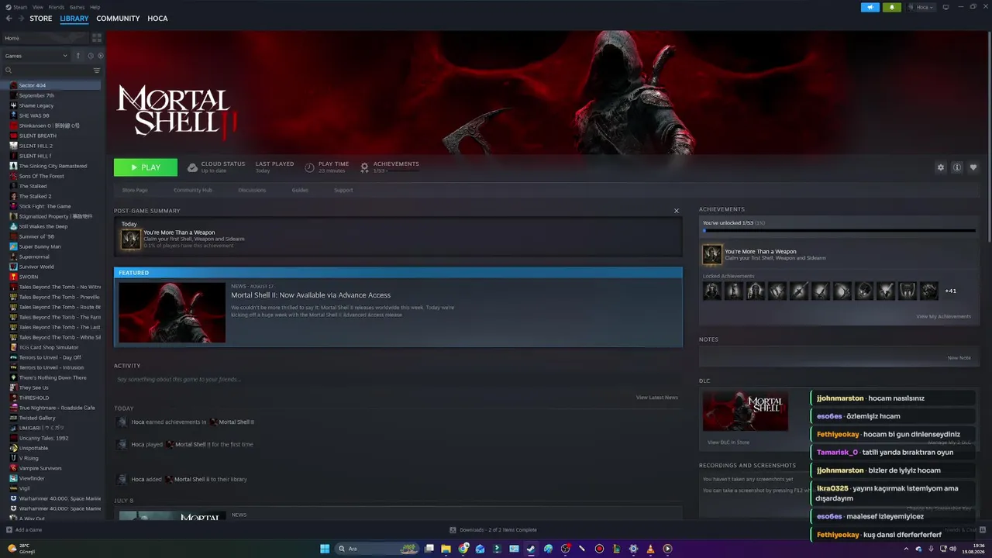Create a New Note
992x558 pixels.
tap(959, 358)
